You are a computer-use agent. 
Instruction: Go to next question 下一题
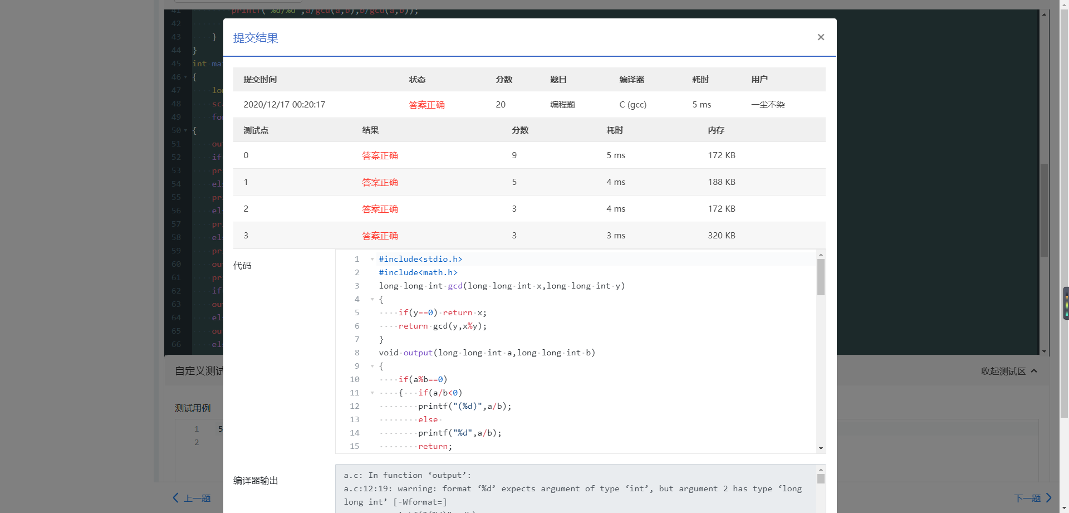point(1033,498)
